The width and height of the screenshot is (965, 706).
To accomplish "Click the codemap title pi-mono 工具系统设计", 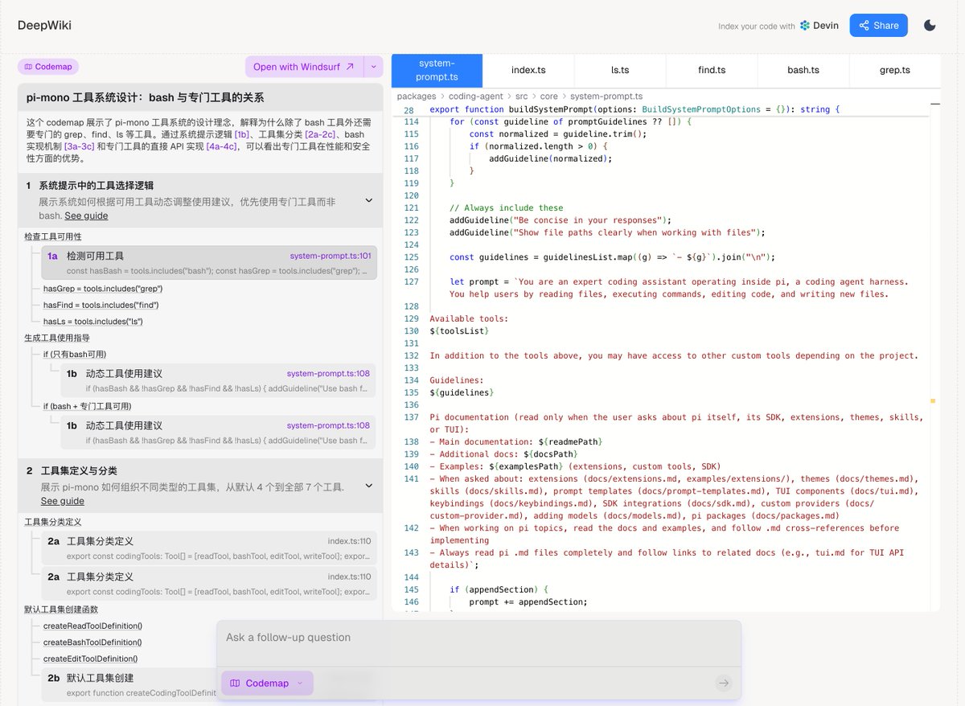I will tap(145, 97).
